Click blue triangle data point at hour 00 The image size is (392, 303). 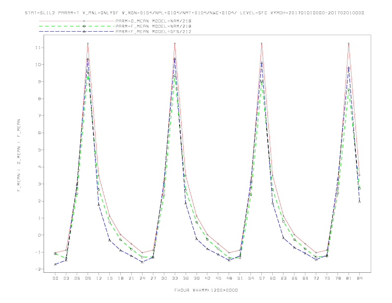pos(55,264)
